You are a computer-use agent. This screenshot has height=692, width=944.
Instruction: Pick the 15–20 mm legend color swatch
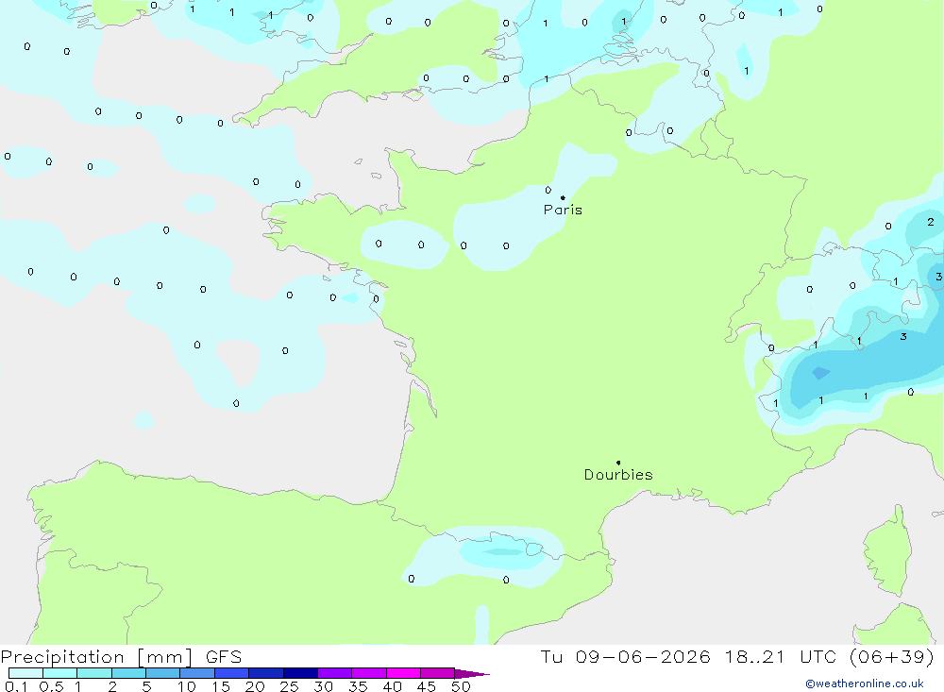[x=232, y=673]
